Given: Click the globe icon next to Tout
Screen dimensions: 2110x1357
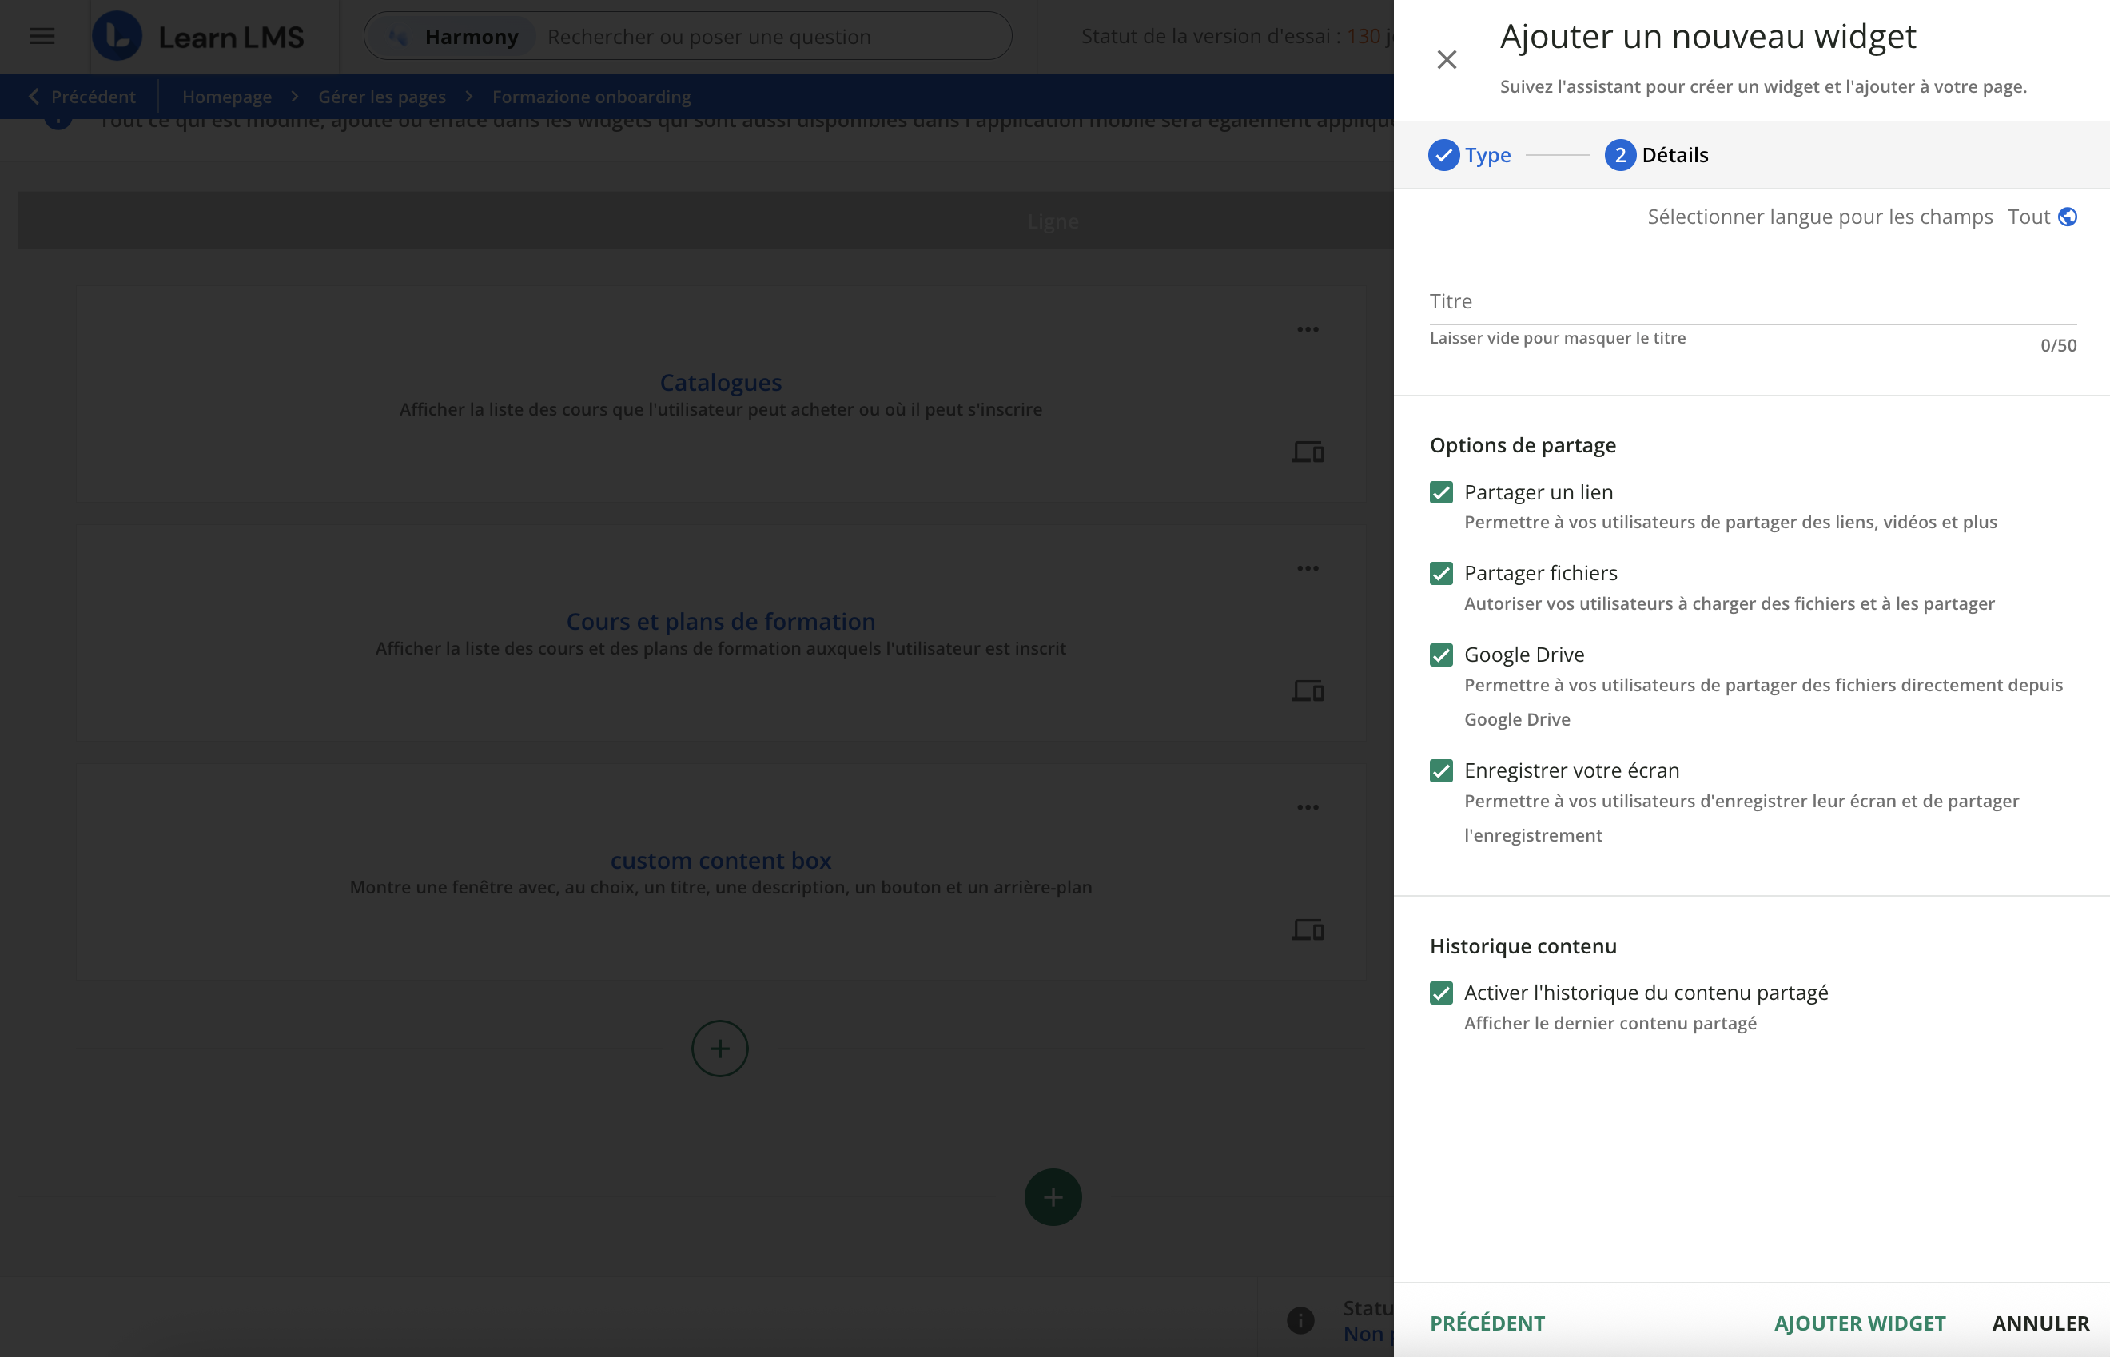Looking at the screenshot, I should click(x=2068, y=216).
